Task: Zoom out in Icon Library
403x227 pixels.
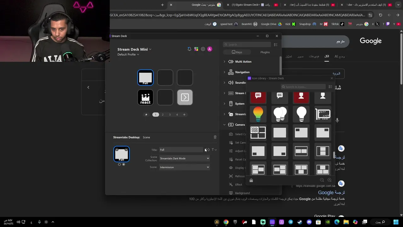Action: tap(322, 180)
